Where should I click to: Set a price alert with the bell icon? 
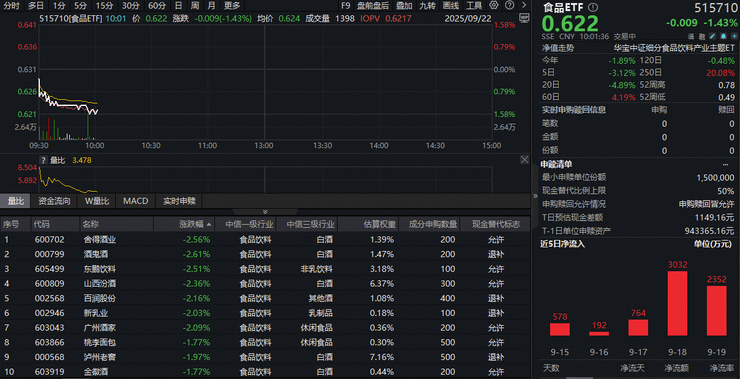point(723,36)
